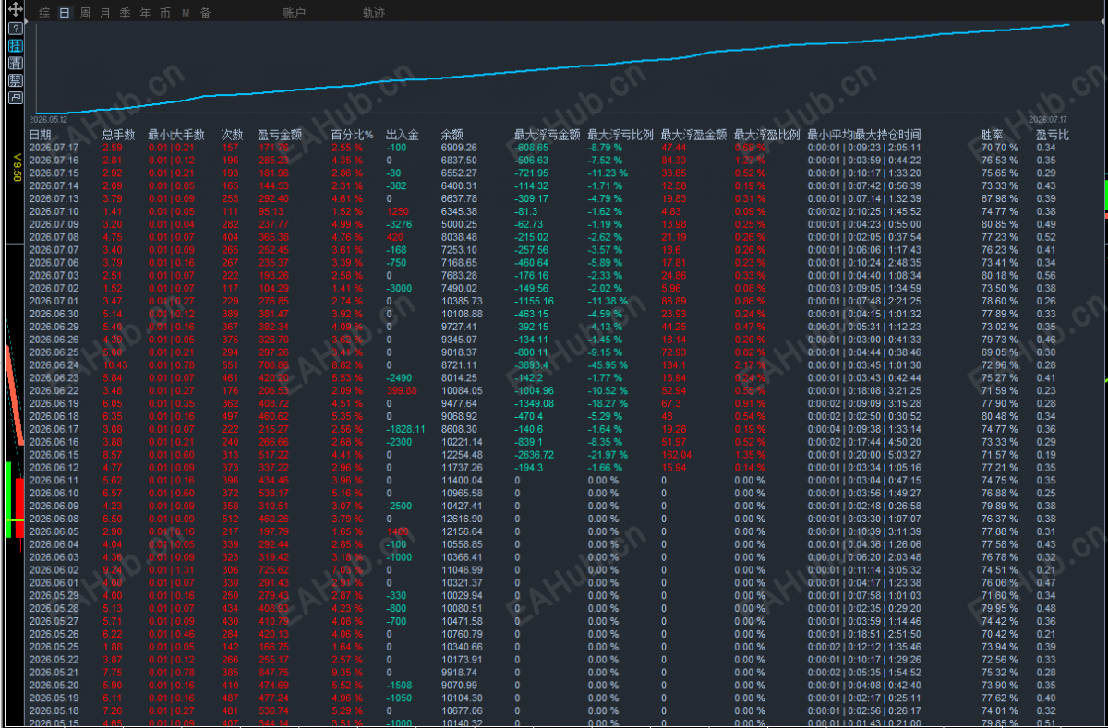This screenshot has height=728, width=1108.
Task: Open the 币 currency tab
Action: [164, 13]
